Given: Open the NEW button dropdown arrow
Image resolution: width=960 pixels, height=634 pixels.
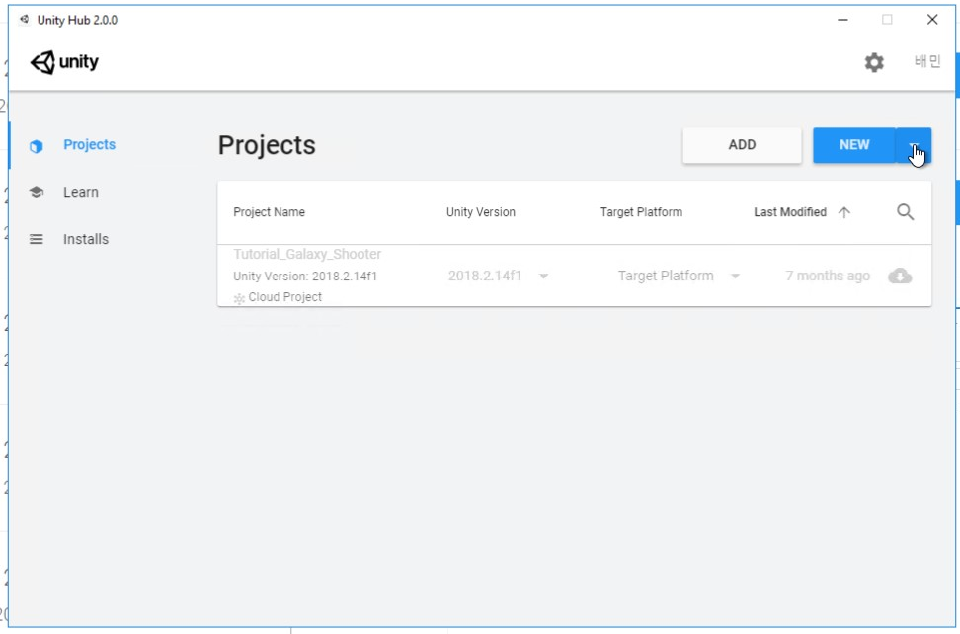Looking at the screenshot, I should [x=914, y=145].
